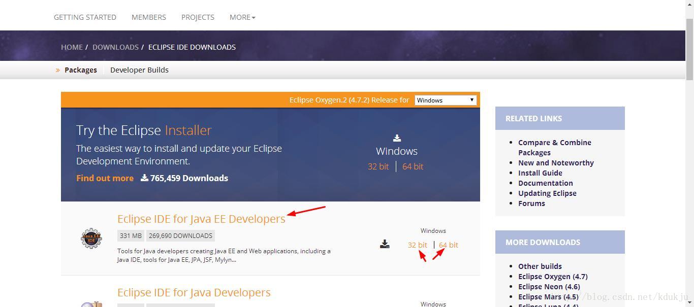Open Eclipse Neon (4.6) link

[x=549, y=287]
